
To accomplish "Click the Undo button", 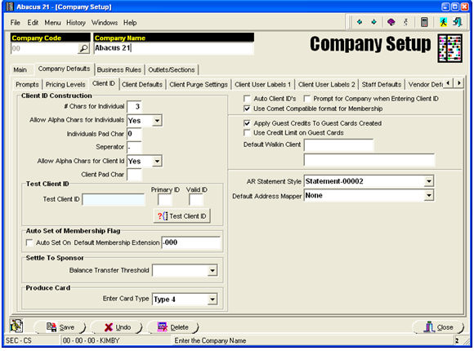I will (117, 327).
